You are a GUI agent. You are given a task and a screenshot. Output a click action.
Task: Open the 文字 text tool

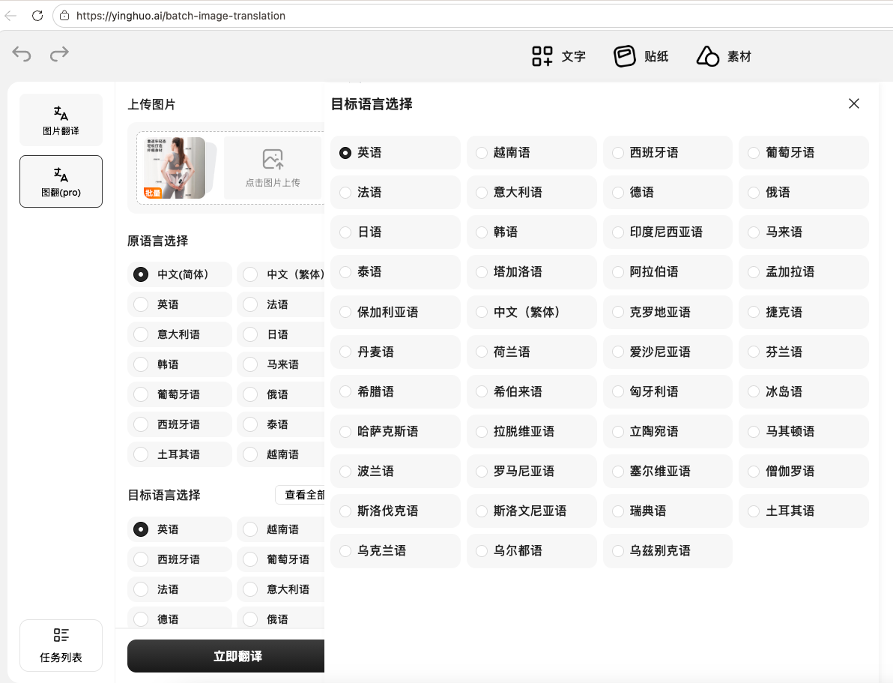click(x=559, y=56)
